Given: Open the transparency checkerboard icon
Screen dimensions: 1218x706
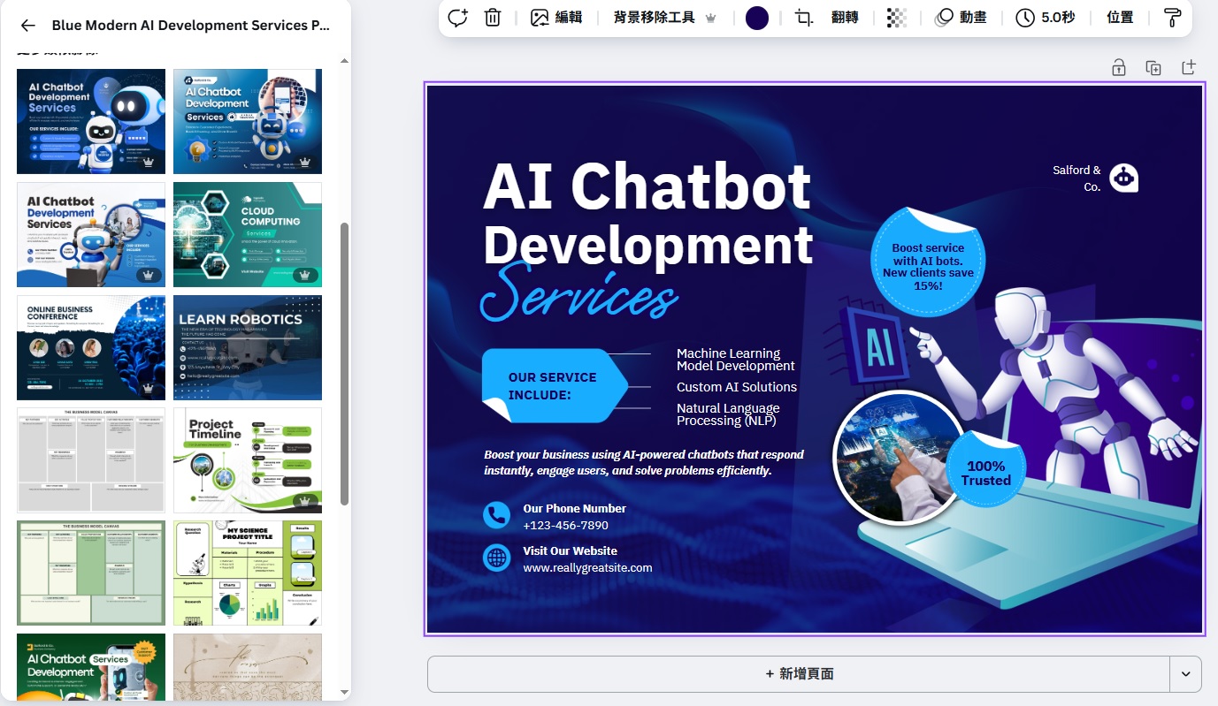Looking at the screenshot, I should click(x=897, y=17).
